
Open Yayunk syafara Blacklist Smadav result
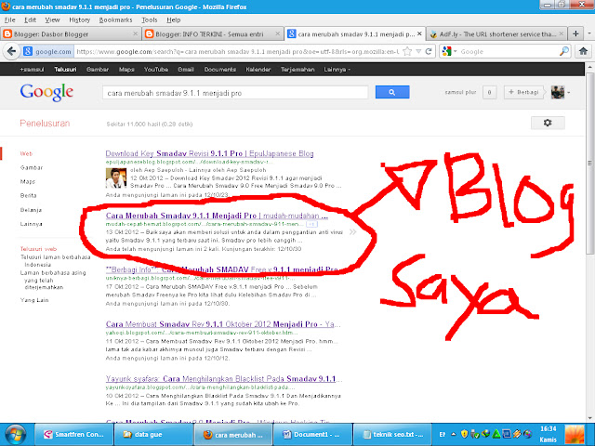click(224, 378)
